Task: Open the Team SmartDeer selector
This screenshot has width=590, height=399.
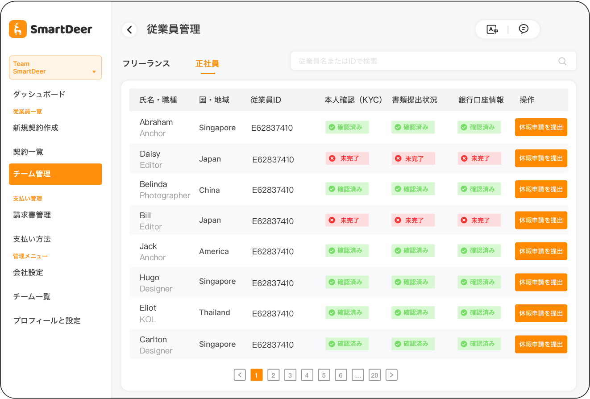Action: (55, 67)
